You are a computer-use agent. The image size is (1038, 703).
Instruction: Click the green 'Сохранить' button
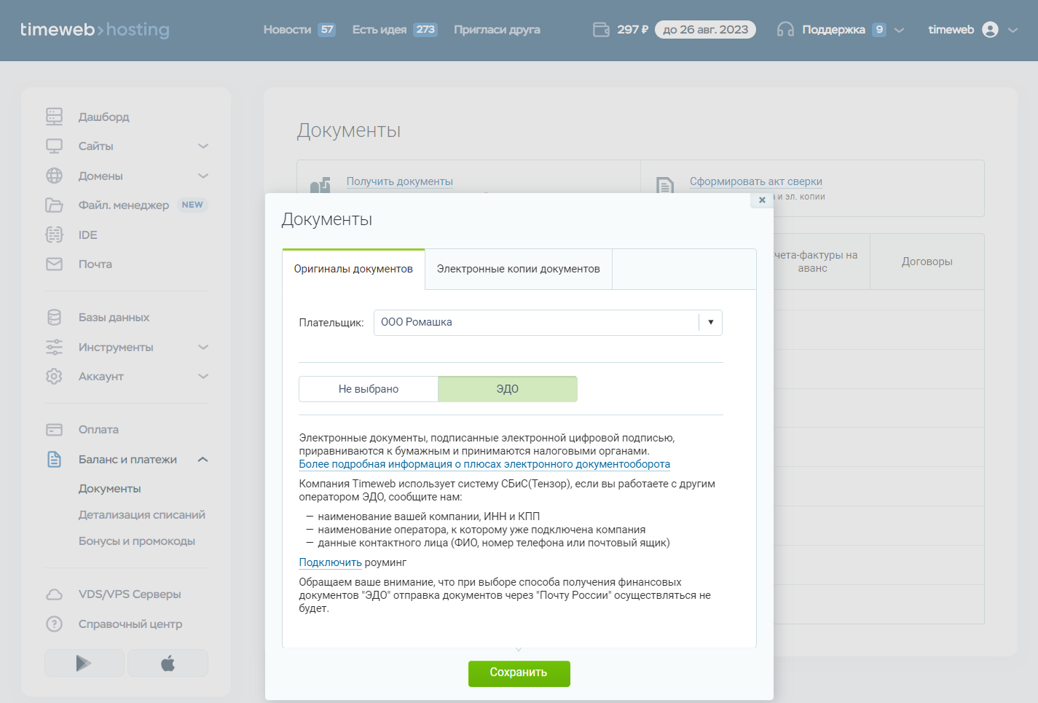(x=519, y=673)
